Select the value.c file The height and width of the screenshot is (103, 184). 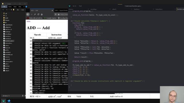tap(6, 68)
